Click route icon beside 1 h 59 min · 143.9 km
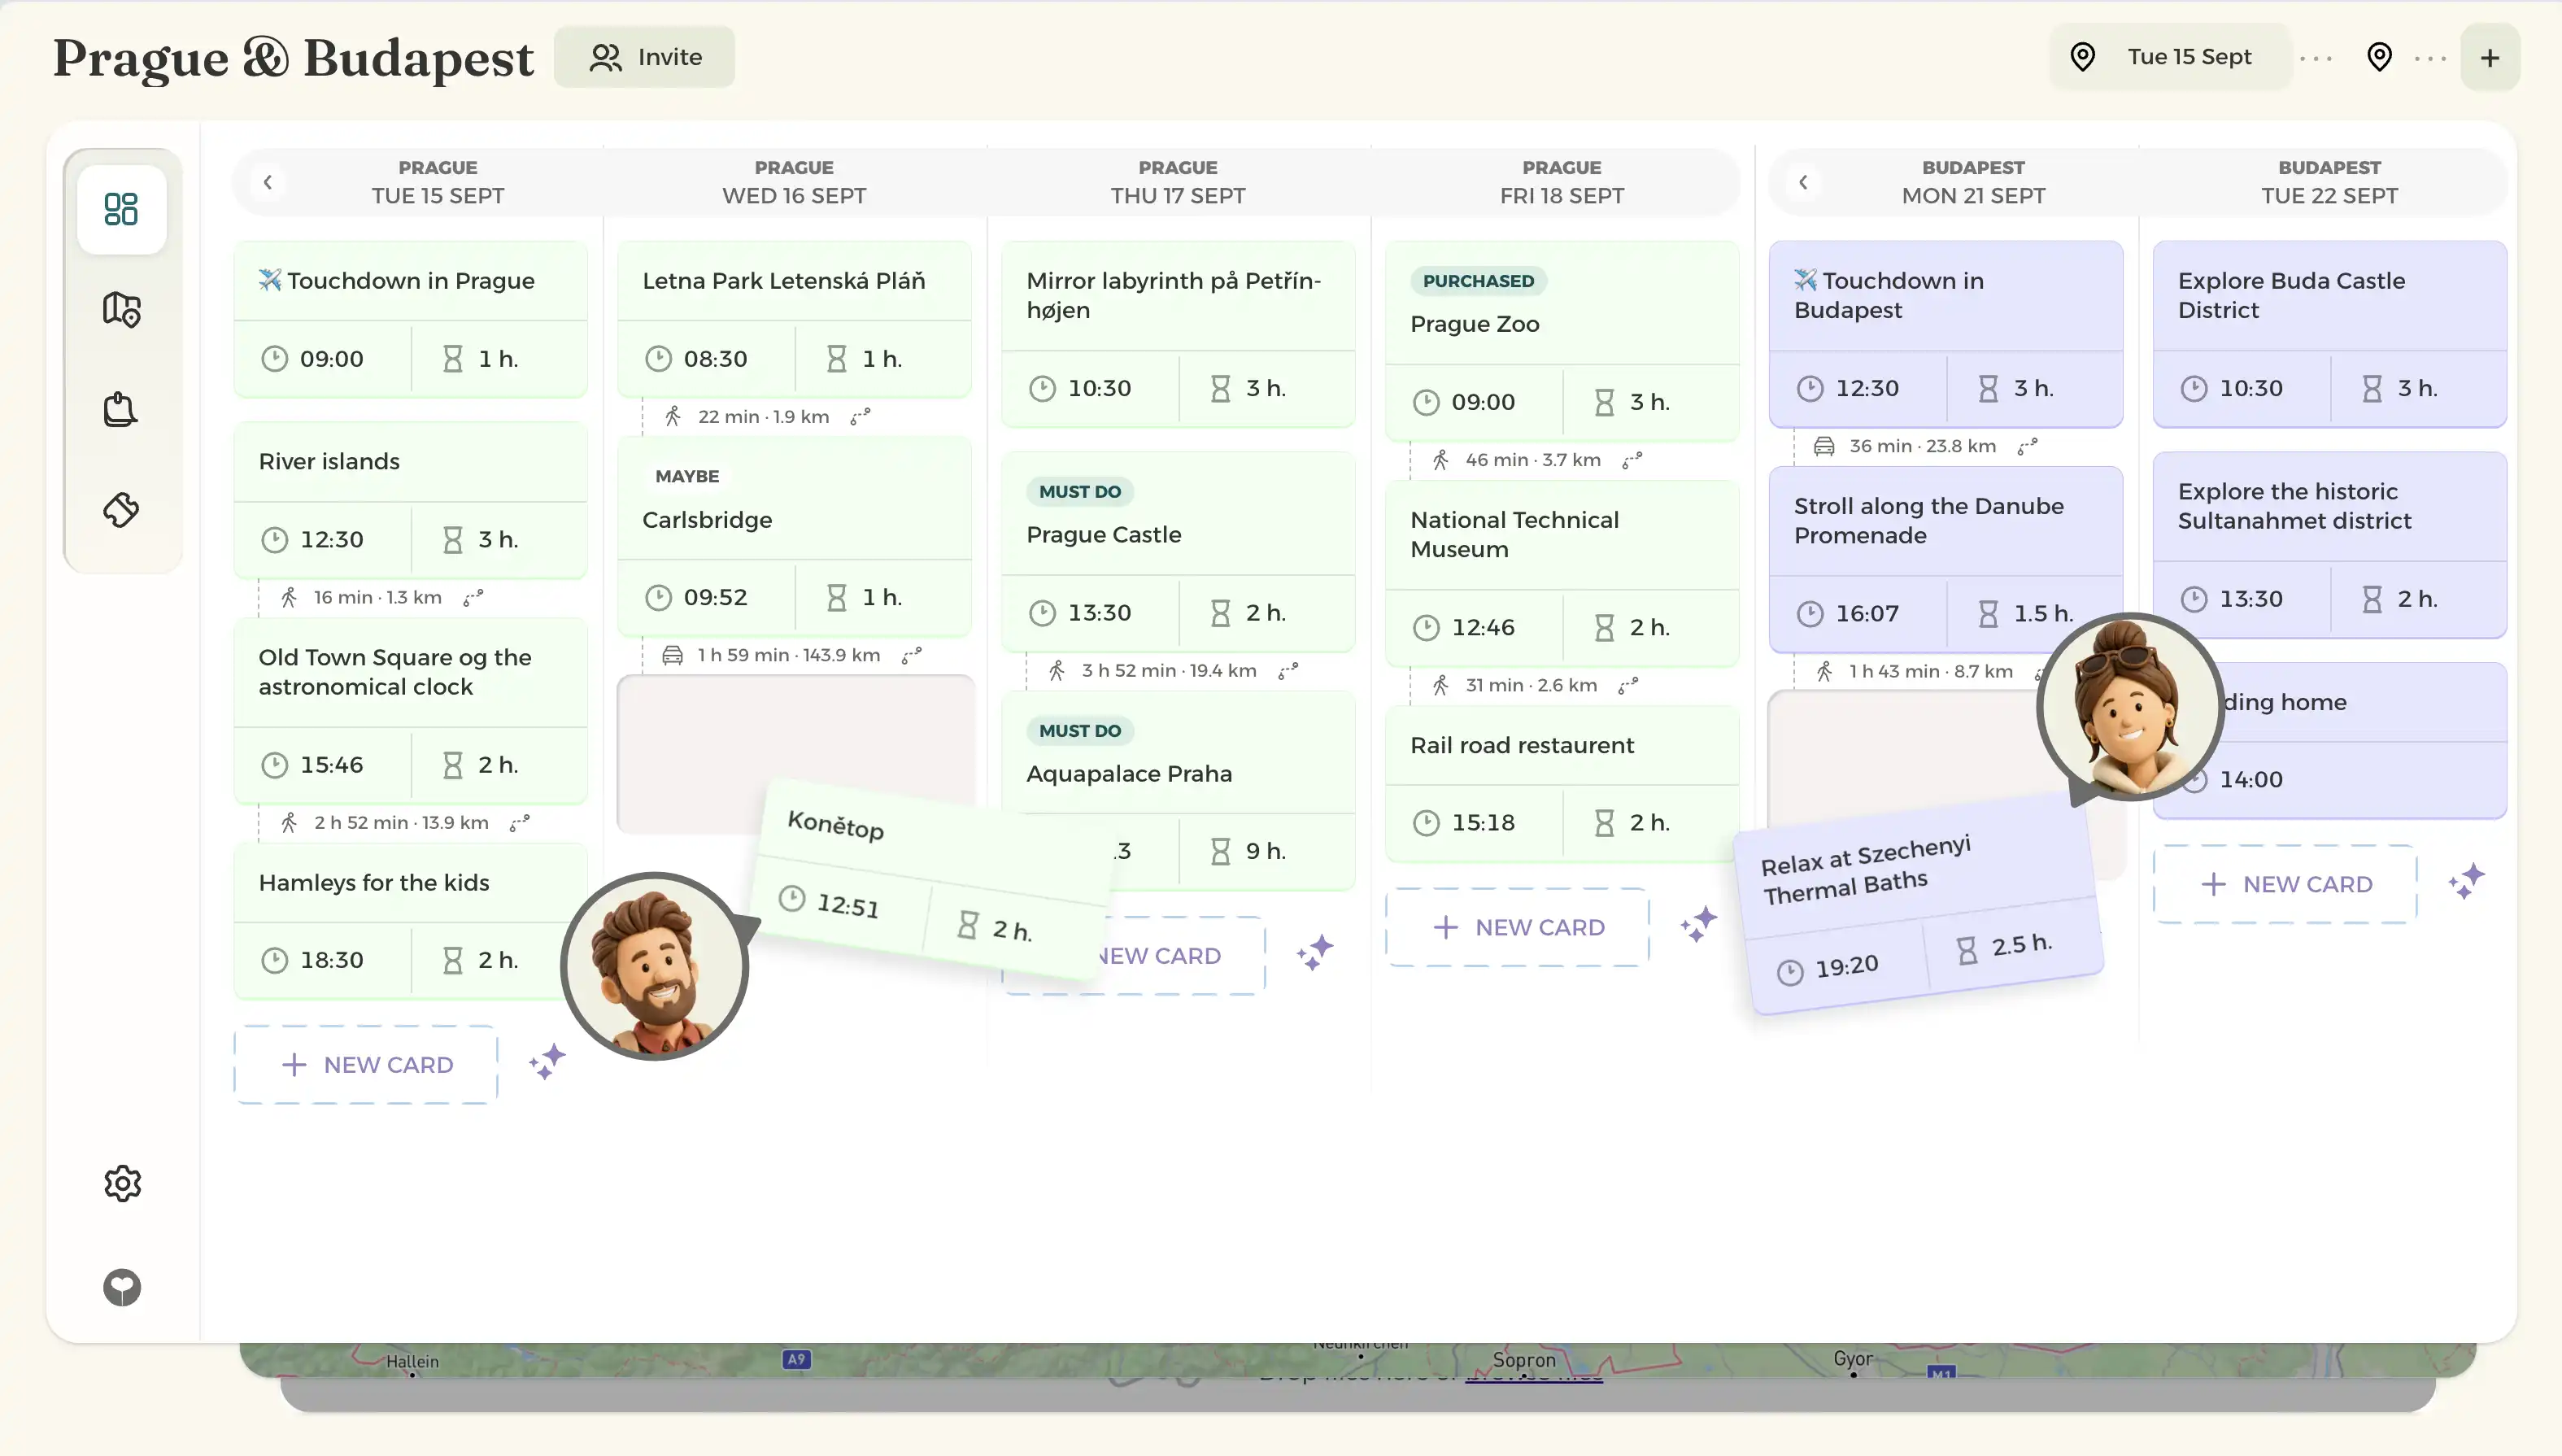The height and width of the screenshot is (1456, 2562). (x=912, y=656)
